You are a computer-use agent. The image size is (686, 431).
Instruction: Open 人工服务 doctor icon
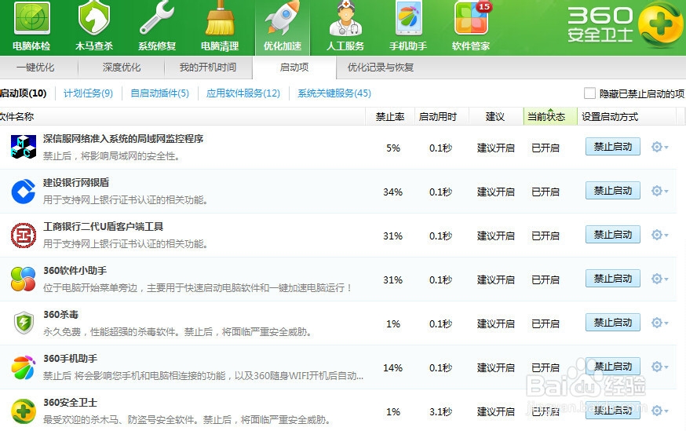(345, 18)
